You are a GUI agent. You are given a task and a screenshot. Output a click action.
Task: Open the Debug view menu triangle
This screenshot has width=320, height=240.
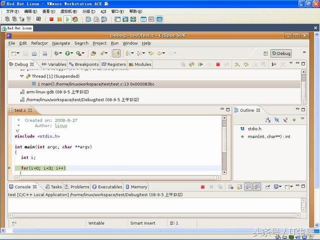291,63
